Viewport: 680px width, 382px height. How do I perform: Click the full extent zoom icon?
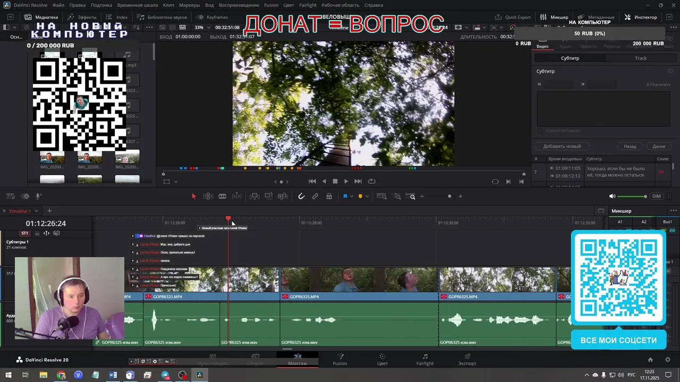click(381, 196)
